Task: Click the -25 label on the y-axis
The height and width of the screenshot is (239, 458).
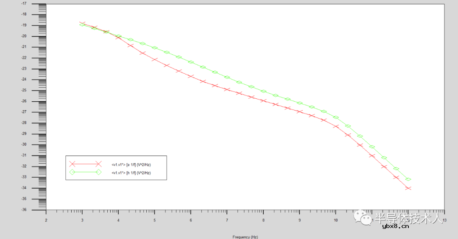Action: point(23,90)
